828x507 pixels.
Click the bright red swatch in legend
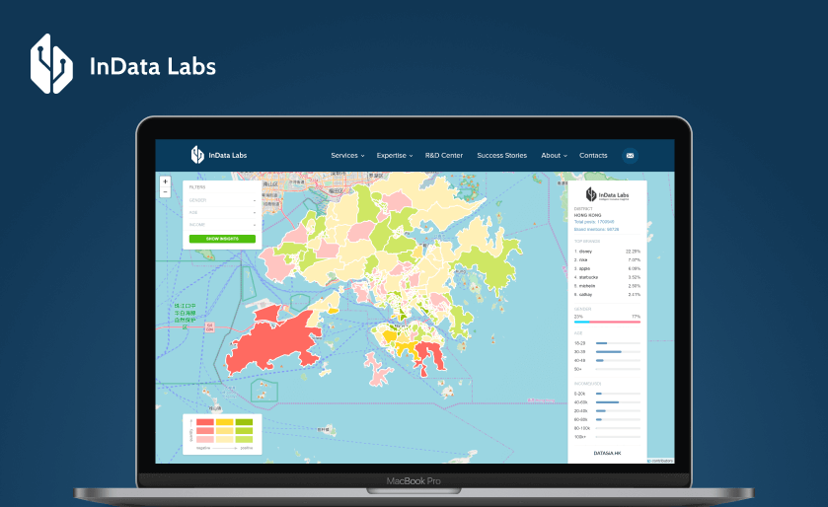[x=205, y=421]
